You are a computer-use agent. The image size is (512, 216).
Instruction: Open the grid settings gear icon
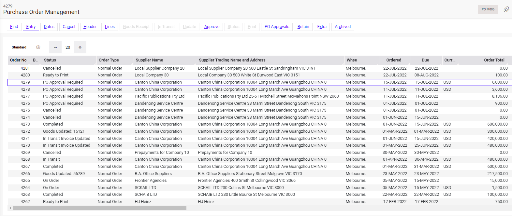coord(38,47)
